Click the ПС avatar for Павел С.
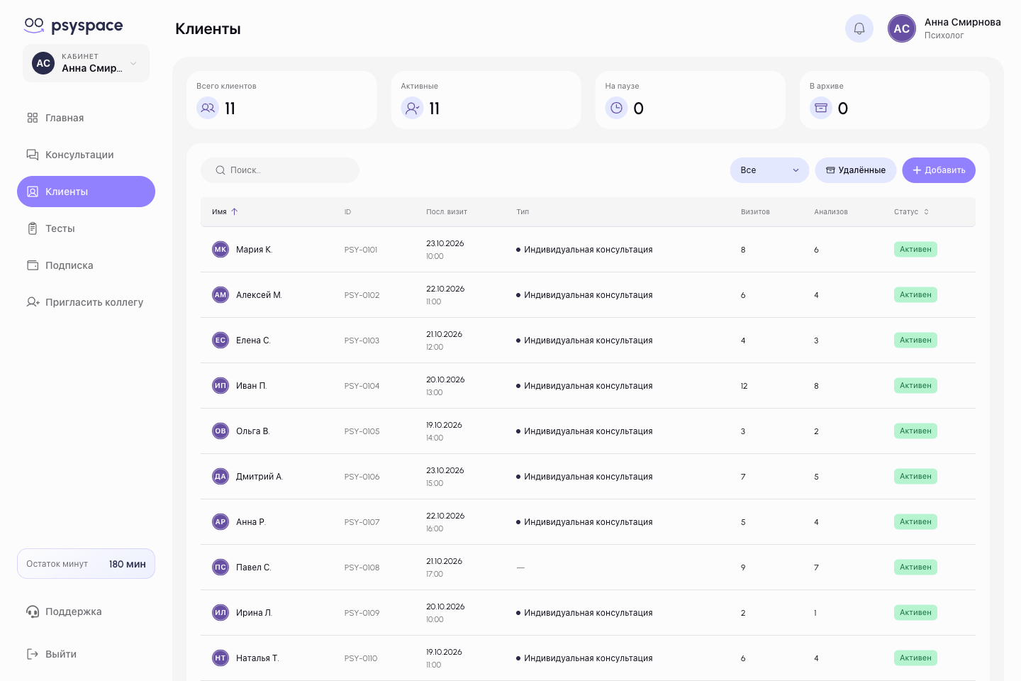Screen dimensions: 1021x681 (221, 567)
